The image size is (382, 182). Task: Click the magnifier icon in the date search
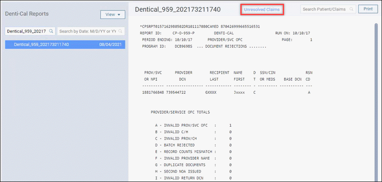[120, 31]
